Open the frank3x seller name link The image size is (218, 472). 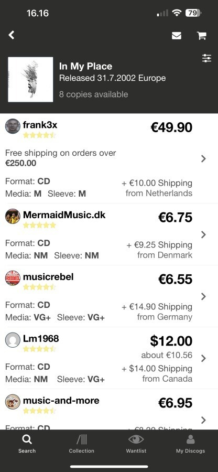(40, 125)
